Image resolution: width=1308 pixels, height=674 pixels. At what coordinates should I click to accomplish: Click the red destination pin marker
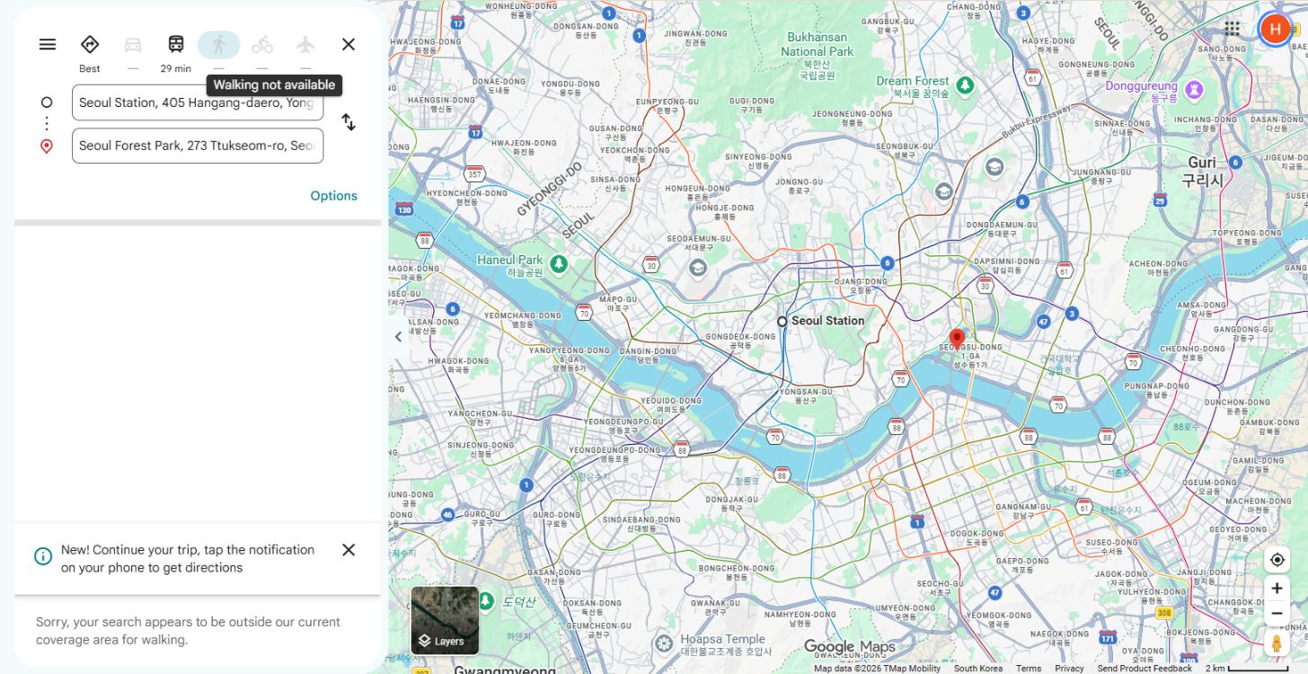pos(957,339)
